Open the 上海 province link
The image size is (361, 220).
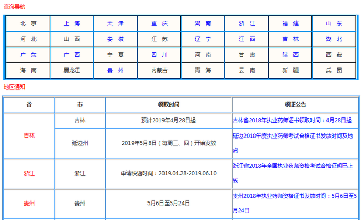72,23
